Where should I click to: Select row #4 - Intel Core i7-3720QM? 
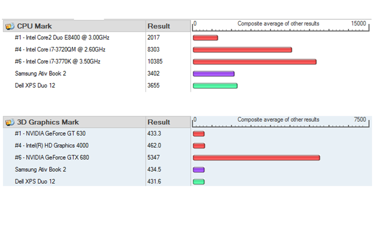[x=60, y=50]
